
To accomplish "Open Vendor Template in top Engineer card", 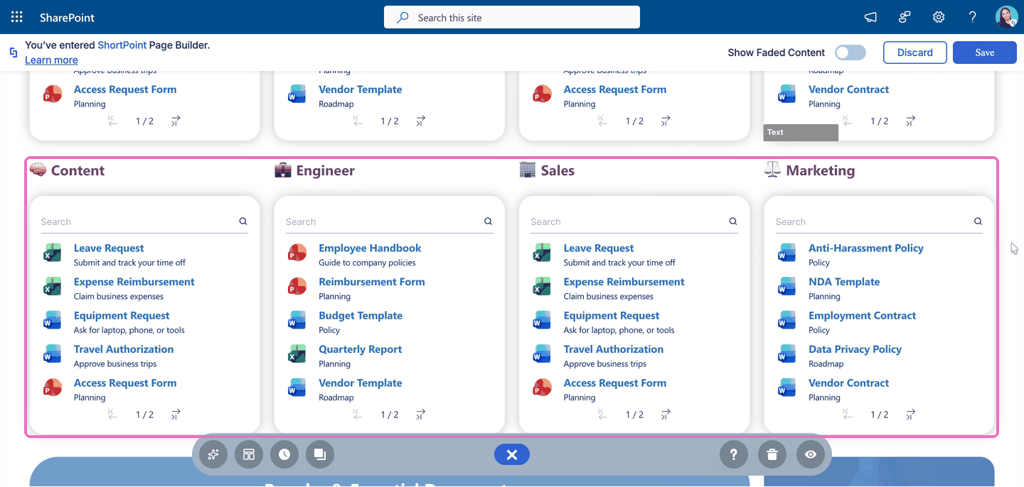I will (361, 89).
